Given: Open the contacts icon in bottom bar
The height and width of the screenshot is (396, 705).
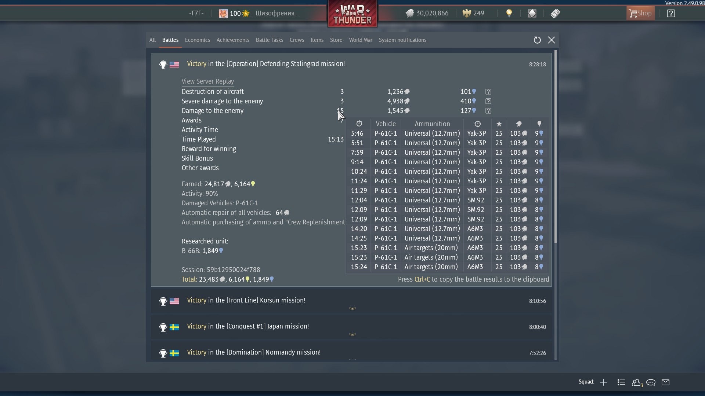Looking at the screenshot, I should (x=637, y=382).
